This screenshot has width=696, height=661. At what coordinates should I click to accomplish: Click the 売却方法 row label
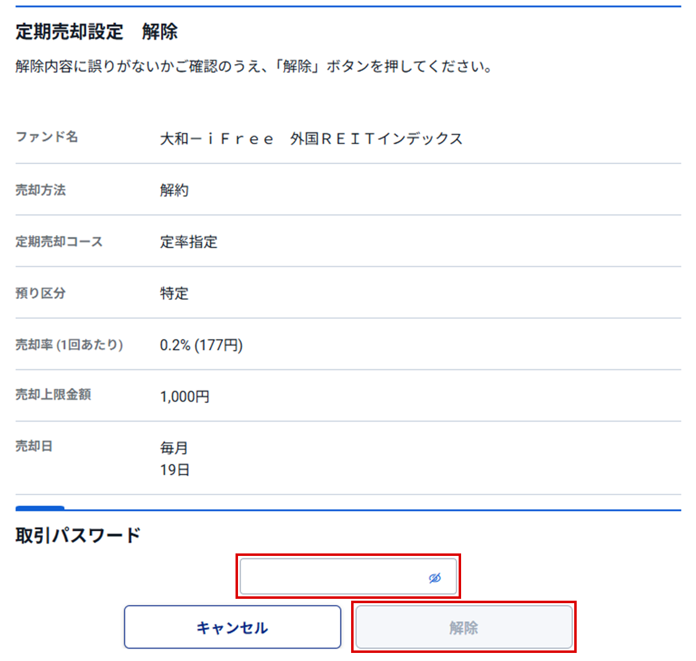tap(40, 190)
